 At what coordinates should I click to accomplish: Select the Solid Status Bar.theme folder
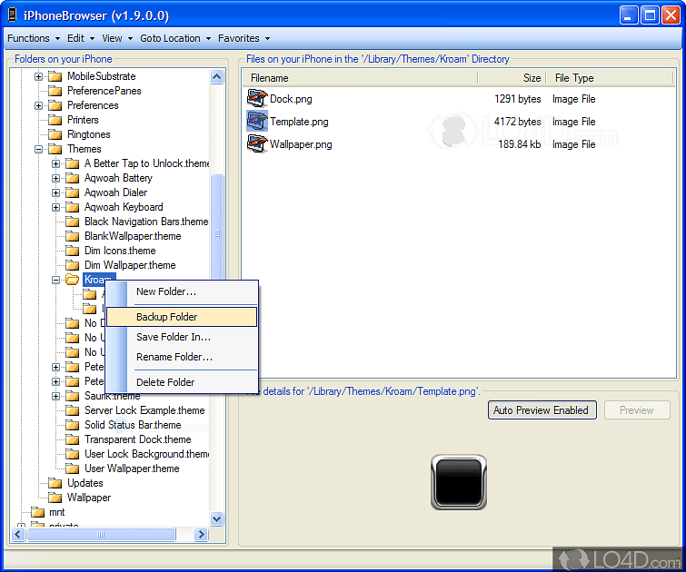tap(133, 425)
